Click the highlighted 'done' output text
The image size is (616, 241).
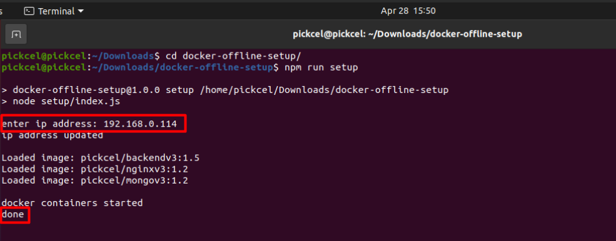click(x=13, y=215)
